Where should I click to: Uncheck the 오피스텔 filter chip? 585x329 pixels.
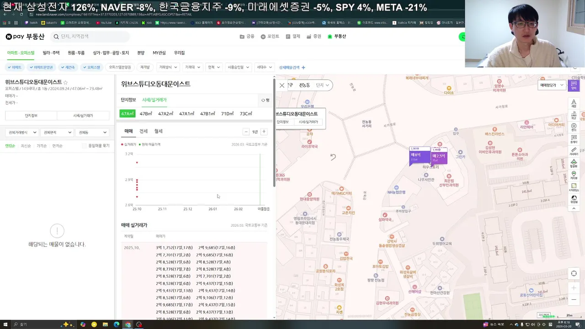point(91,68)
